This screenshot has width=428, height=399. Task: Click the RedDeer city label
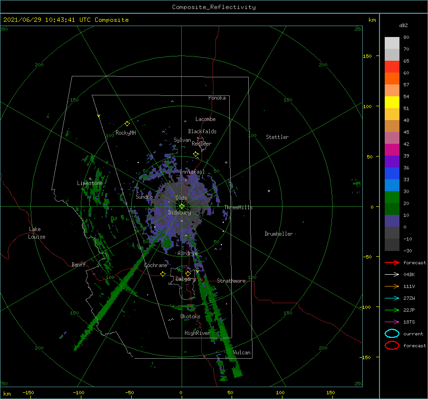click(202, 144)
